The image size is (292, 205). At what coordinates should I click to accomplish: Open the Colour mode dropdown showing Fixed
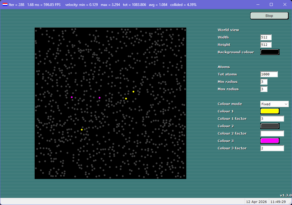[274, 104]
